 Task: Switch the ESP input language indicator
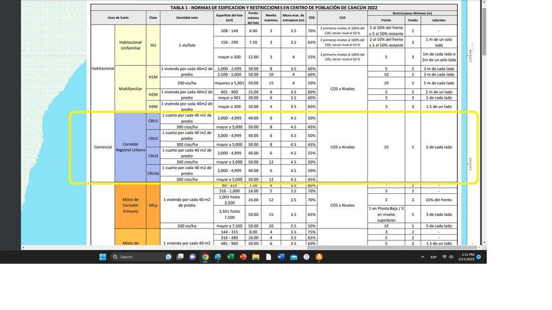click(434, 257)
